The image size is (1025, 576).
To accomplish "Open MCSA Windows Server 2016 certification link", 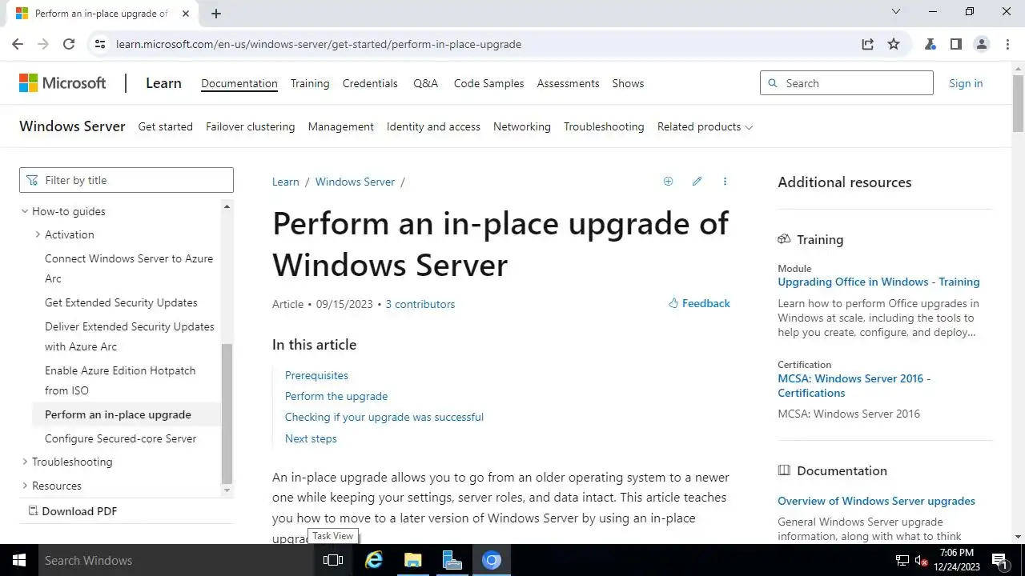I will click(x=854, y=386).
